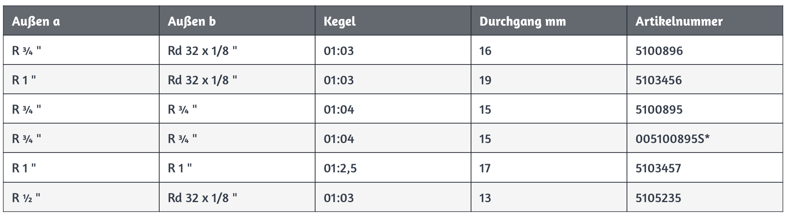Select the Durchgang value 13
Viewport: 787px width, 217px height.
[485, 198]
